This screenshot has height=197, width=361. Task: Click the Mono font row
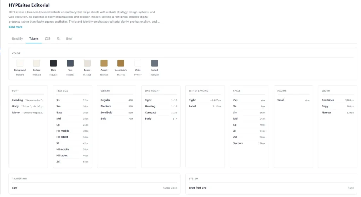28,113
